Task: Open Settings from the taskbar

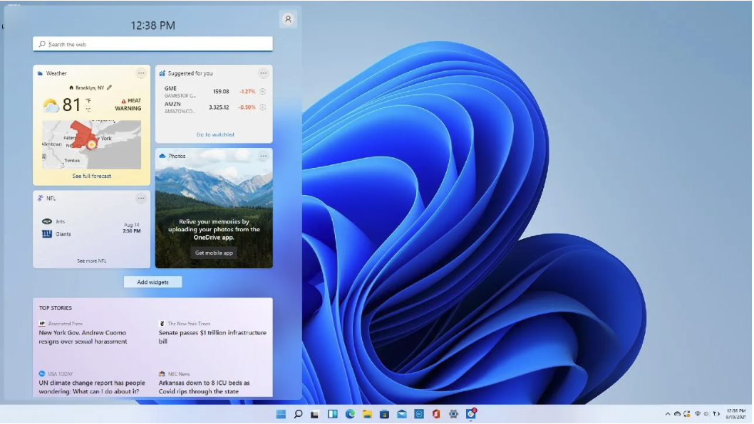Action: tap(453, 415)
